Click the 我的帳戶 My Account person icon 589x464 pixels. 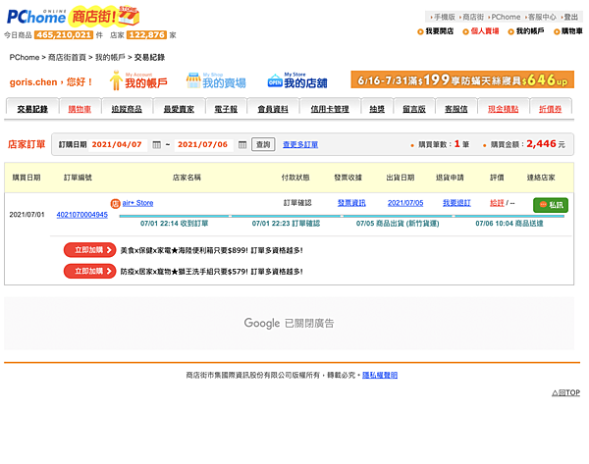(x=116, y=80)
